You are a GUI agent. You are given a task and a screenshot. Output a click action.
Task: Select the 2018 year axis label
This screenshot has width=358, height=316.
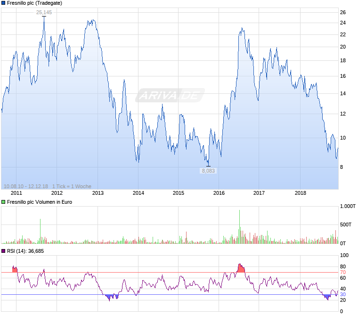pos(301,193)
